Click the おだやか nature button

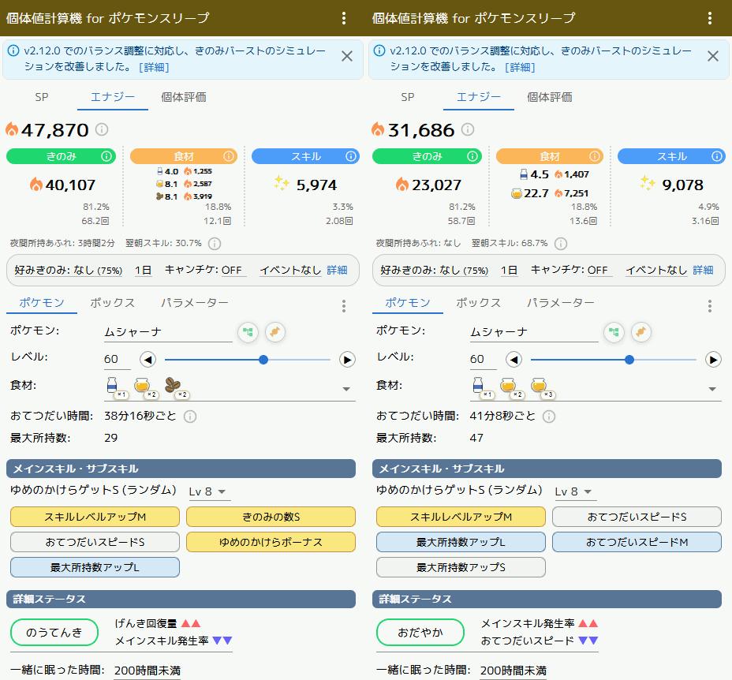click(420, 632)
